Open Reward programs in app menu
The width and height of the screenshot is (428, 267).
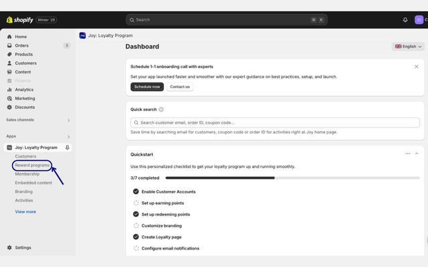pos(32,165)
